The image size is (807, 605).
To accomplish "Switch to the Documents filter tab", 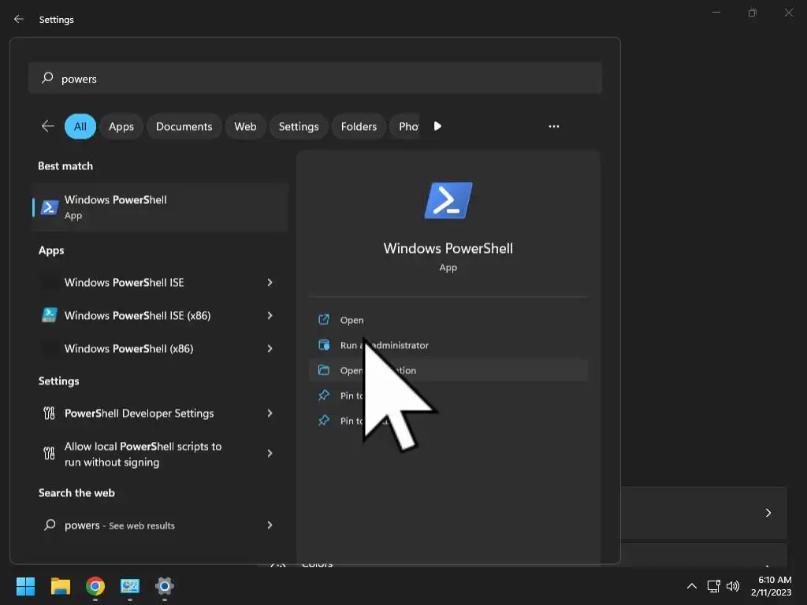I will coord(184,127).
